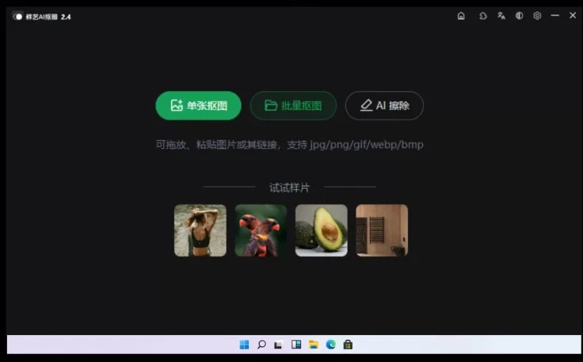Minimize the AI cutout app window
583x362 pixels.
coord(555,16)
